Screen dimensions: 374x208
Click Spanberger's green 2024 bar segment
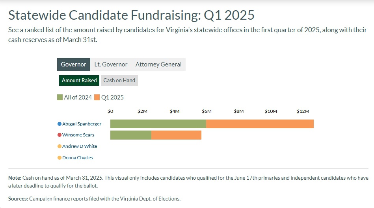[158, 124]
